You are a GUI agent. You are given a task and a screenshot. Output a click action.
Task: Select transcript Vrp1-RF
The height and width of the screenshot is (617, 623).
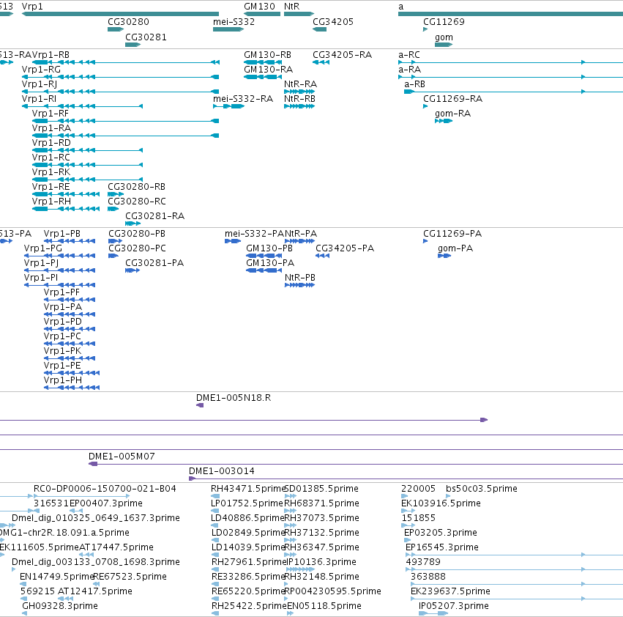tap(126, 121)
